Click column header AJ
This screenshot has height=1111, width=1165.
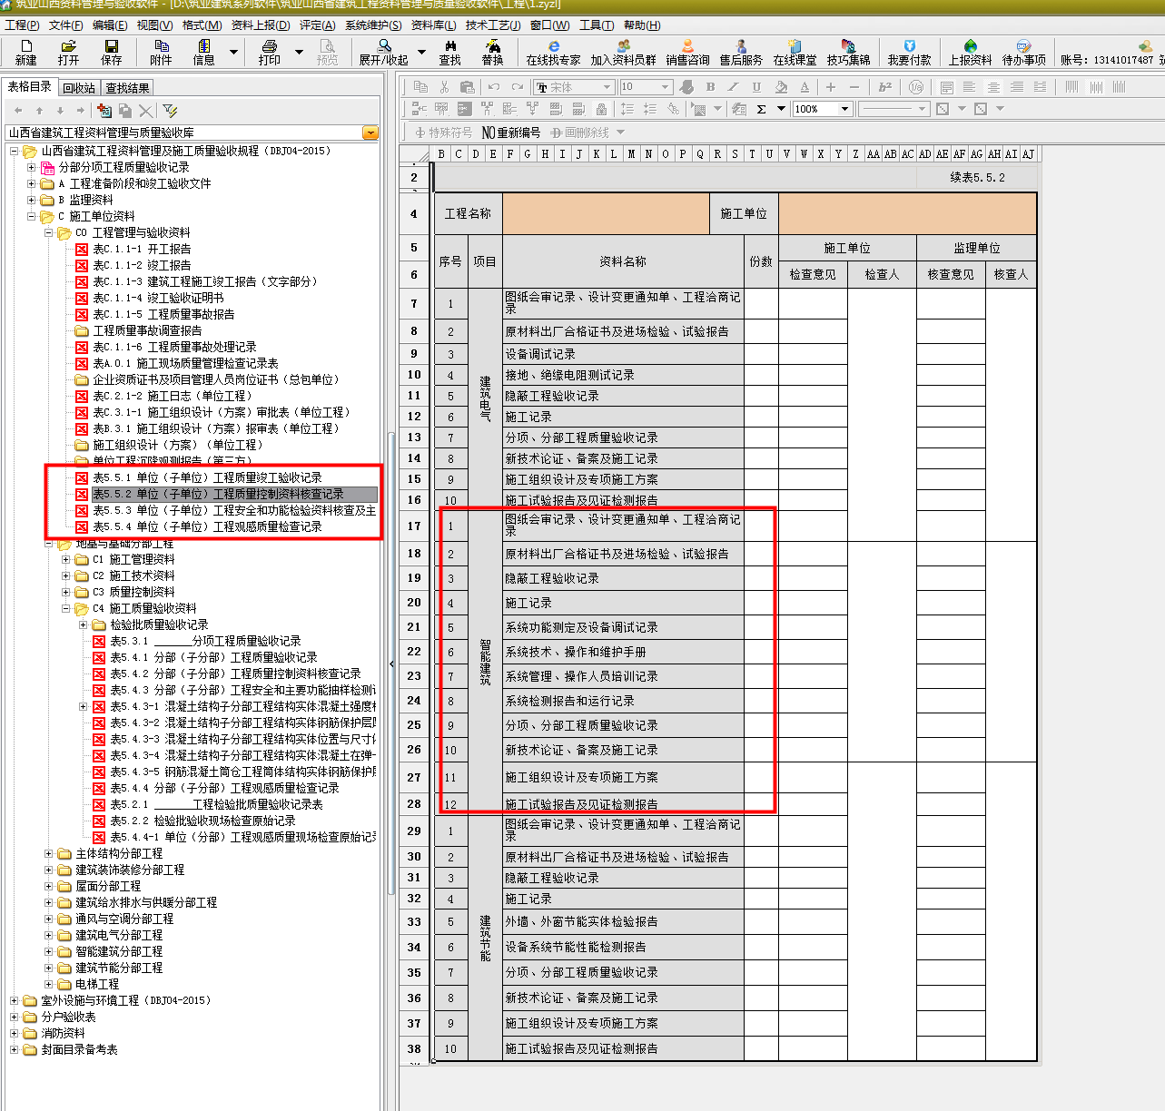1028,154
